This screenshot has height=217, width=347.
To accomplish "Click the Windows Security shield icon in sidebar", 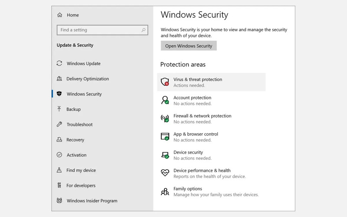I will (59, 94).
